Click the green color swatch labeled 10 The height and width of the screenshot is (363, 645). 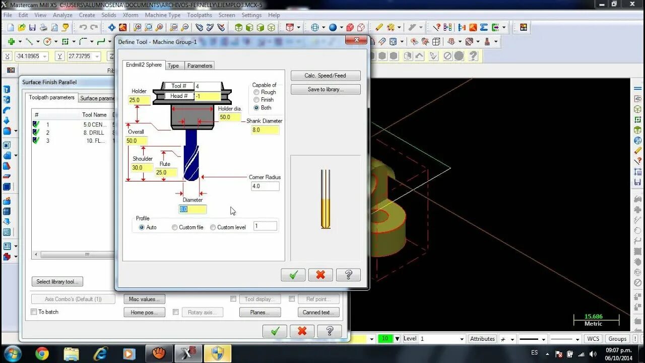coord(385,339)
